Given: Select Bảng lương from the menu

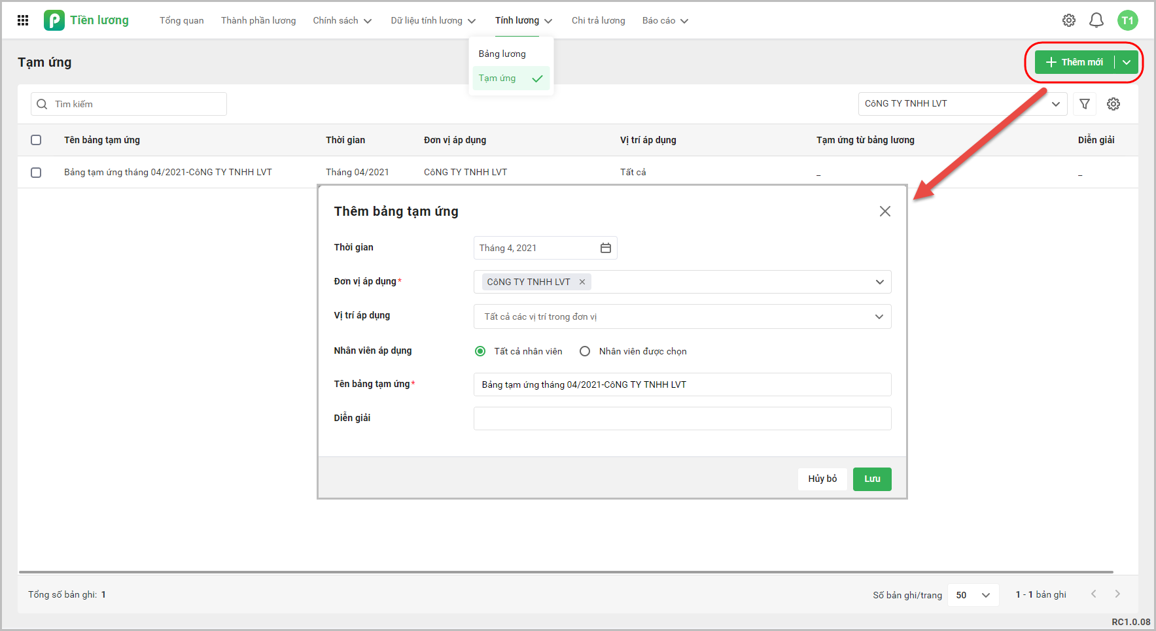Looking at the screenshot, I should 502,54.
